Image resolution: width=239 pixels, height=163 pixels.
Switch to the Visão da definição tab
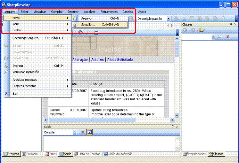point(118,154)
